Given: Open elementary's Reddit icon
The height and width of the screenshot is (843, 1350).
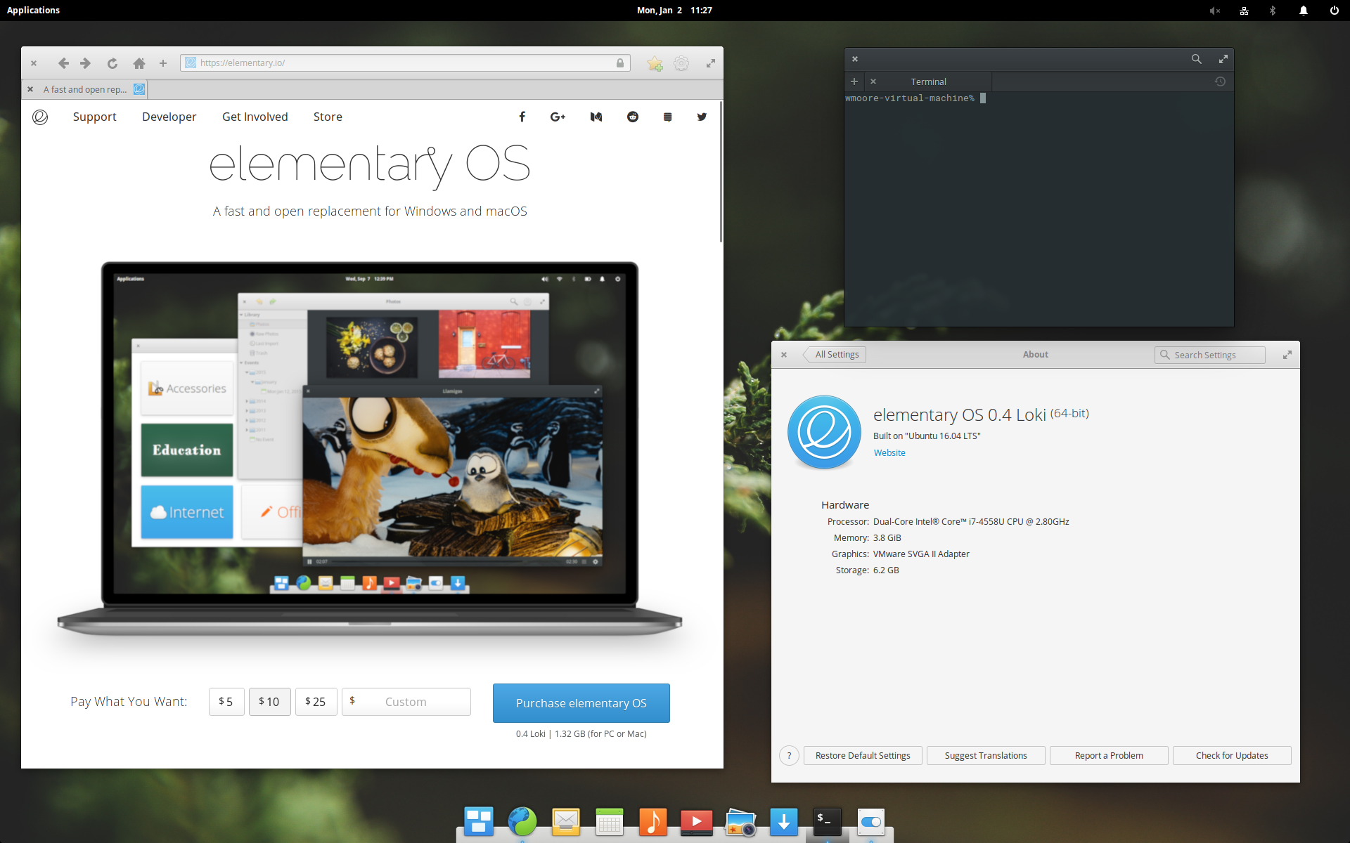Looking at the screenshot, I should (x=633, y=117).
